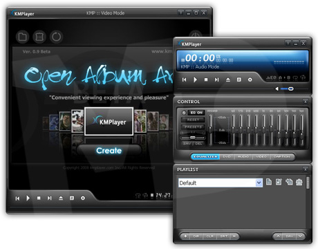Click the copy playlist icon
318x249 pixels.
289,182
